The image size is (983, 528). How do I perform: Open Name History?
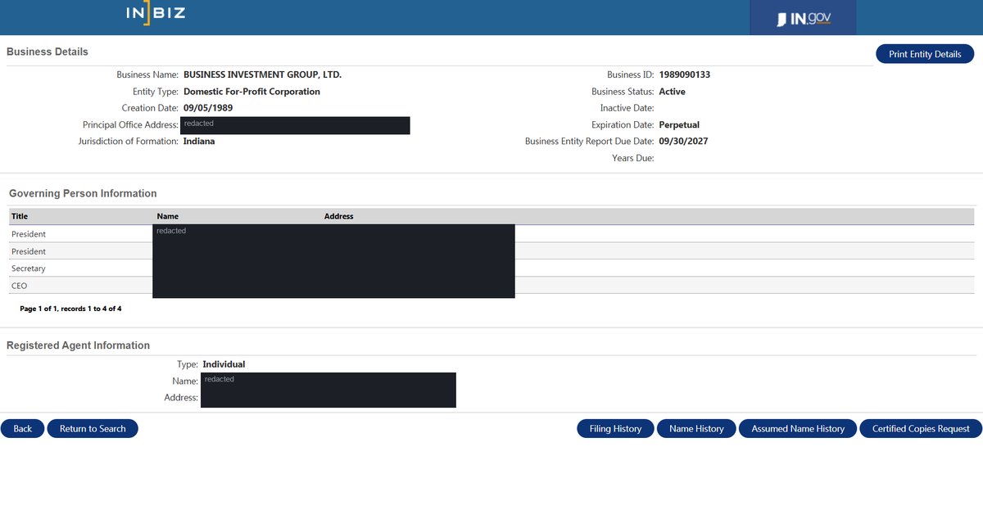coord(696,428)
